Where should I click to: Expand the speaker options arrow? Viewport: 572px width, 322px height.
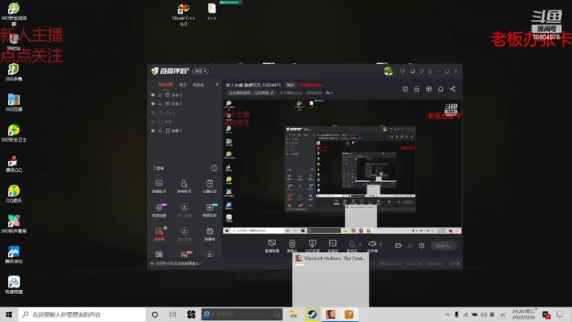(x=380, y=245)
